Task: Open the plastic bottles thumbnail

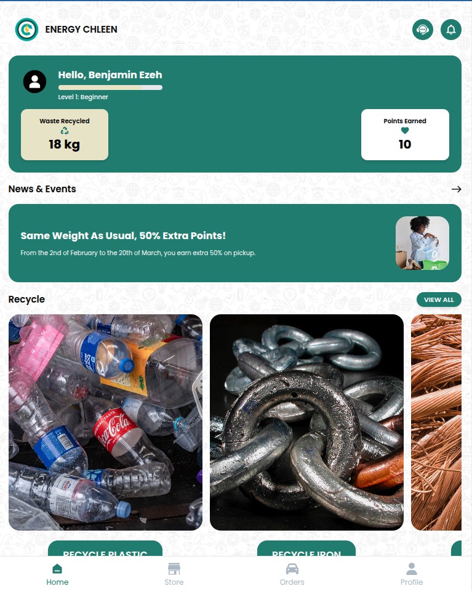Action: pyautogui.click(x=105, y=422)
